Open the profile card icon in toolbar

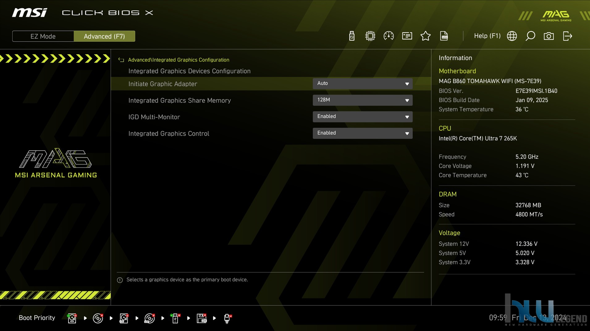407,36
